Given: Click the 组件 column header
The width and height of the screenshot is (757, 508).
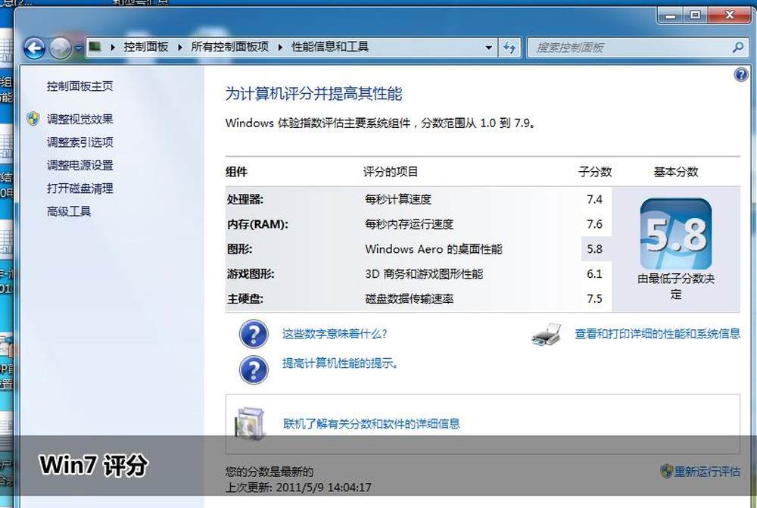Looking at the screenshot, I should [x=236, y=172].
